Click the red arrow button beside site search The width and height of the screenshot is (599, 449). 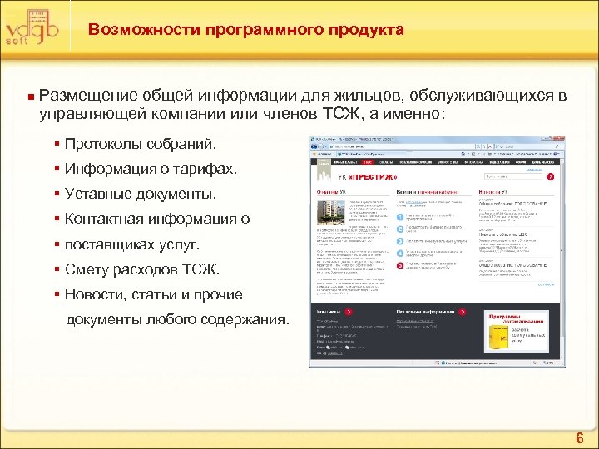coord(550,176)
